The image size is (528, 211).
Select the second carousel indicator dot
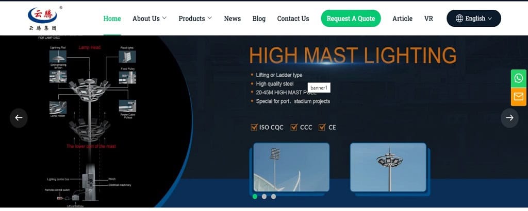264,196
